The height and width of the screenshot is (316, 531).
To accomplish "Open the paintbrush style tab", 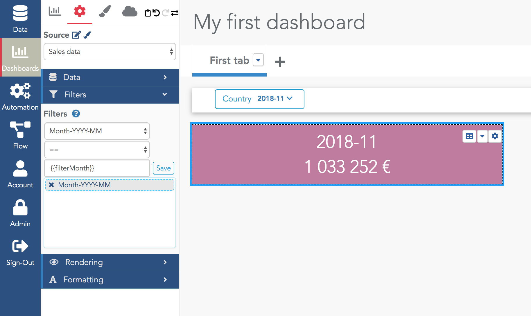I will tap(105, 12).
